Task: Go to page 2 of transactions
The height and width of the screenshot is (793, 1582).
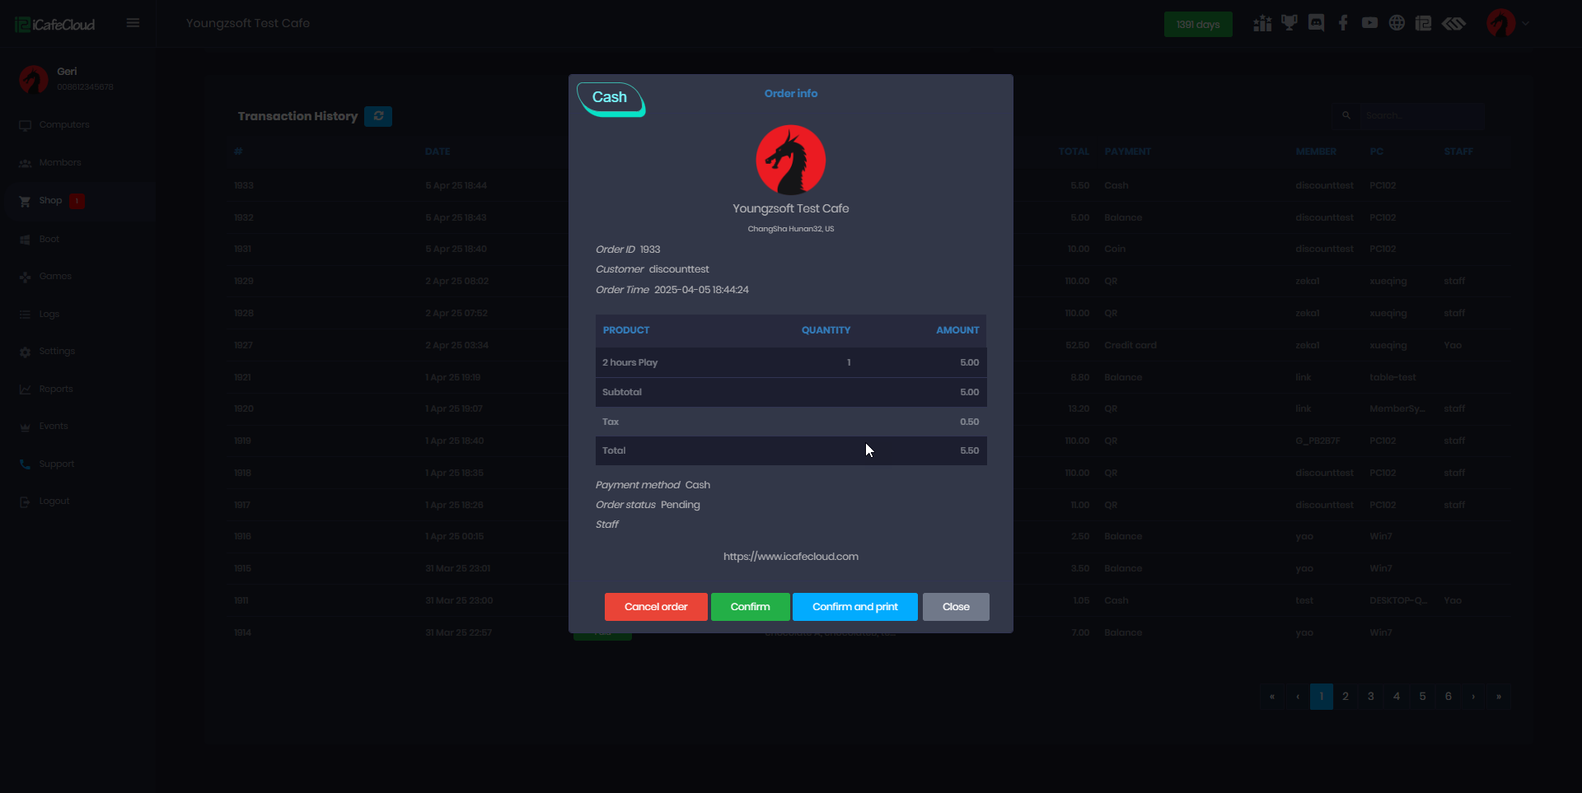Action: click(x=1346, y=697)
